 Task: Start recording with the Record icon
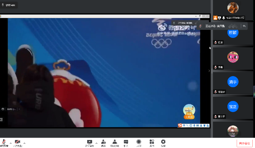click(139, 143)
